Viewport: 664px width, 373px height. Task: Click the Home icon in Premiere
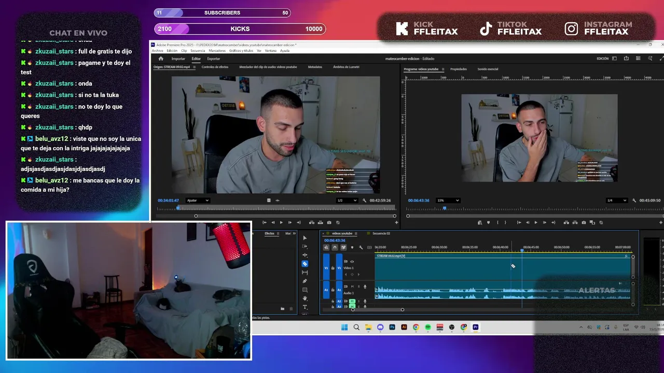(x=161, y=59)
